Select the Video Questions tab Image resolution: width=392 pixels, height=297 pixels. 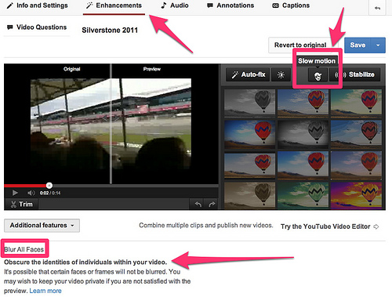(37, 27)
